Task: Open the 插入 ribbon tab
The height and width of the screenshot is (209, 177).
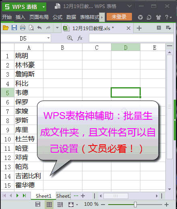Action: 21,17
